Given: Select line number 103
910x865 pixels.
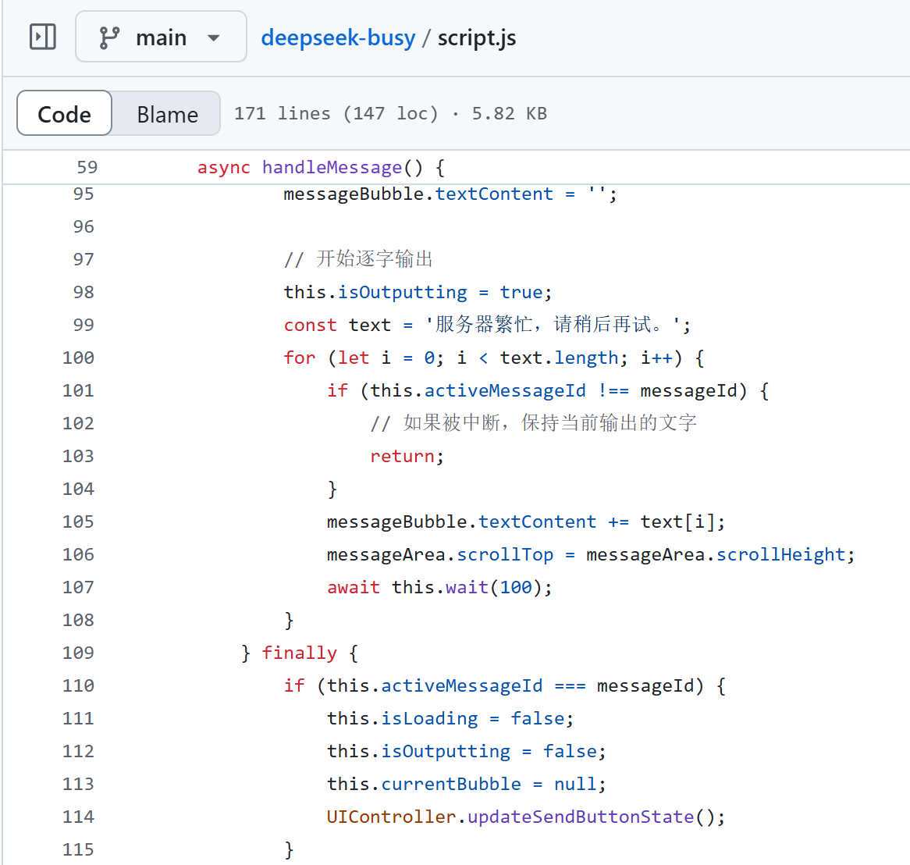Looking at the screenshot, I should tap(78, 456).
